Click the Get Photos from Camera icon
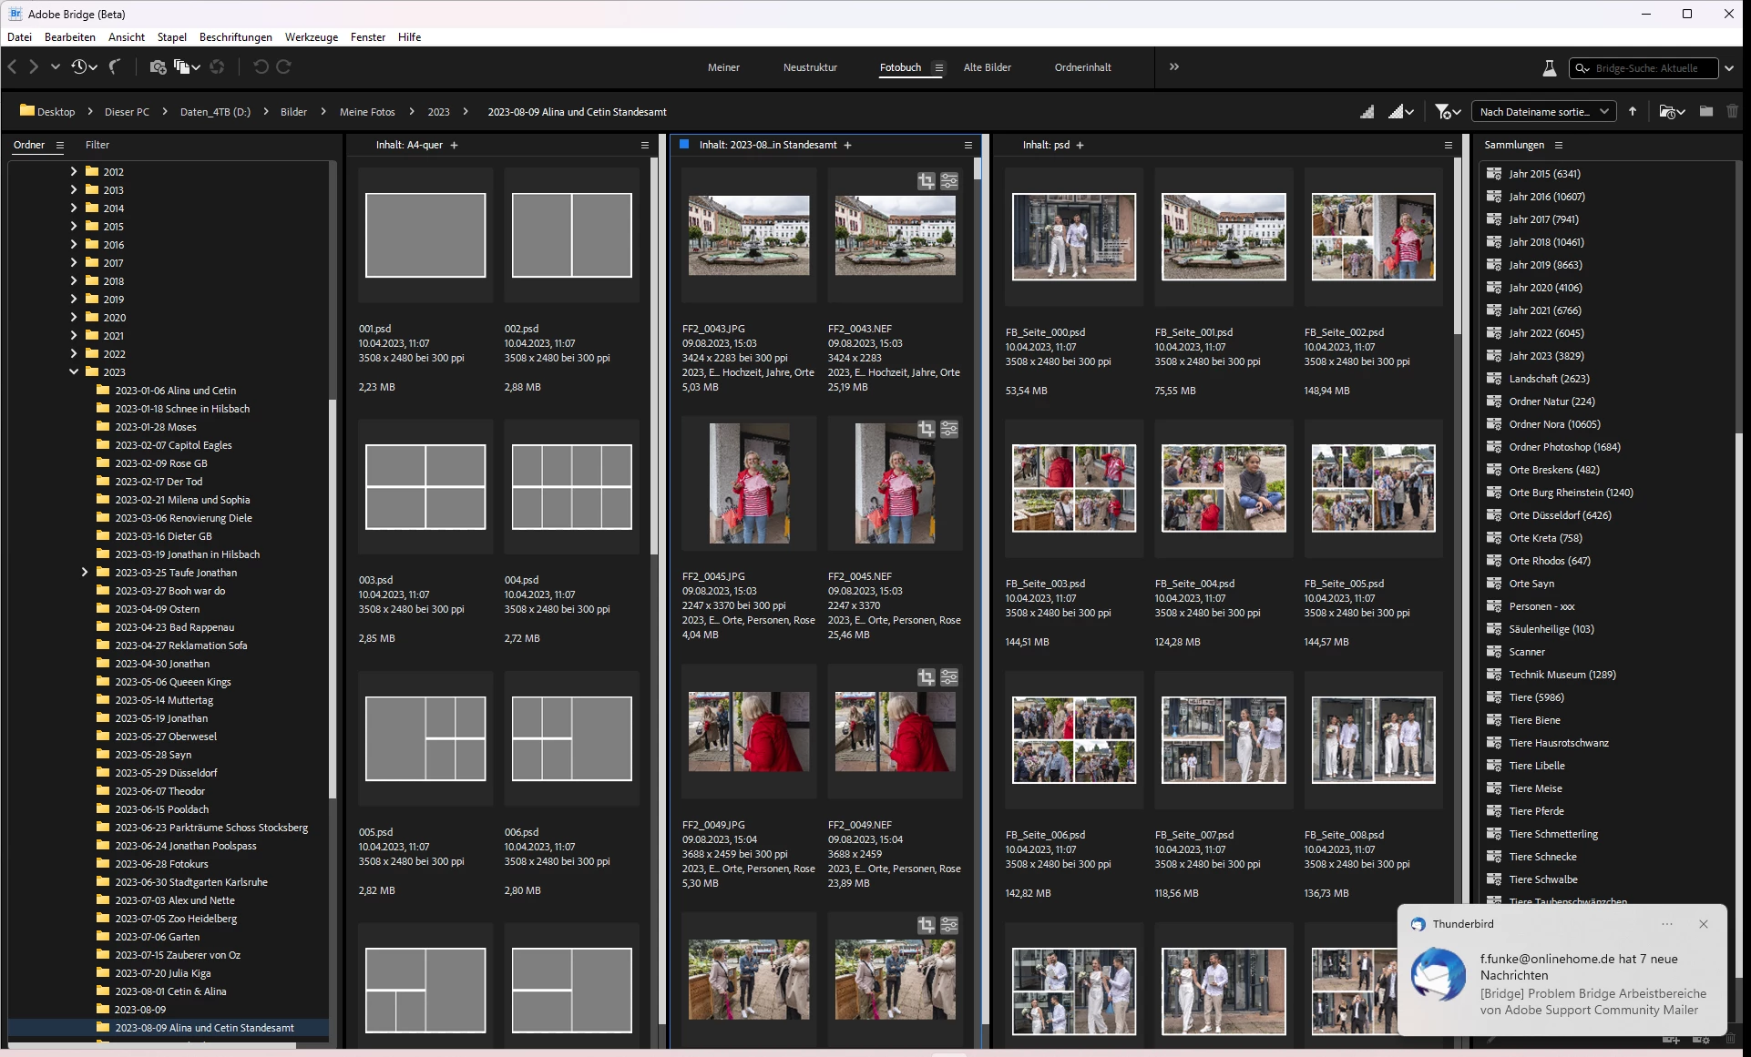The height and width of the screenshot is (1057, 1751). coord(158,67)
